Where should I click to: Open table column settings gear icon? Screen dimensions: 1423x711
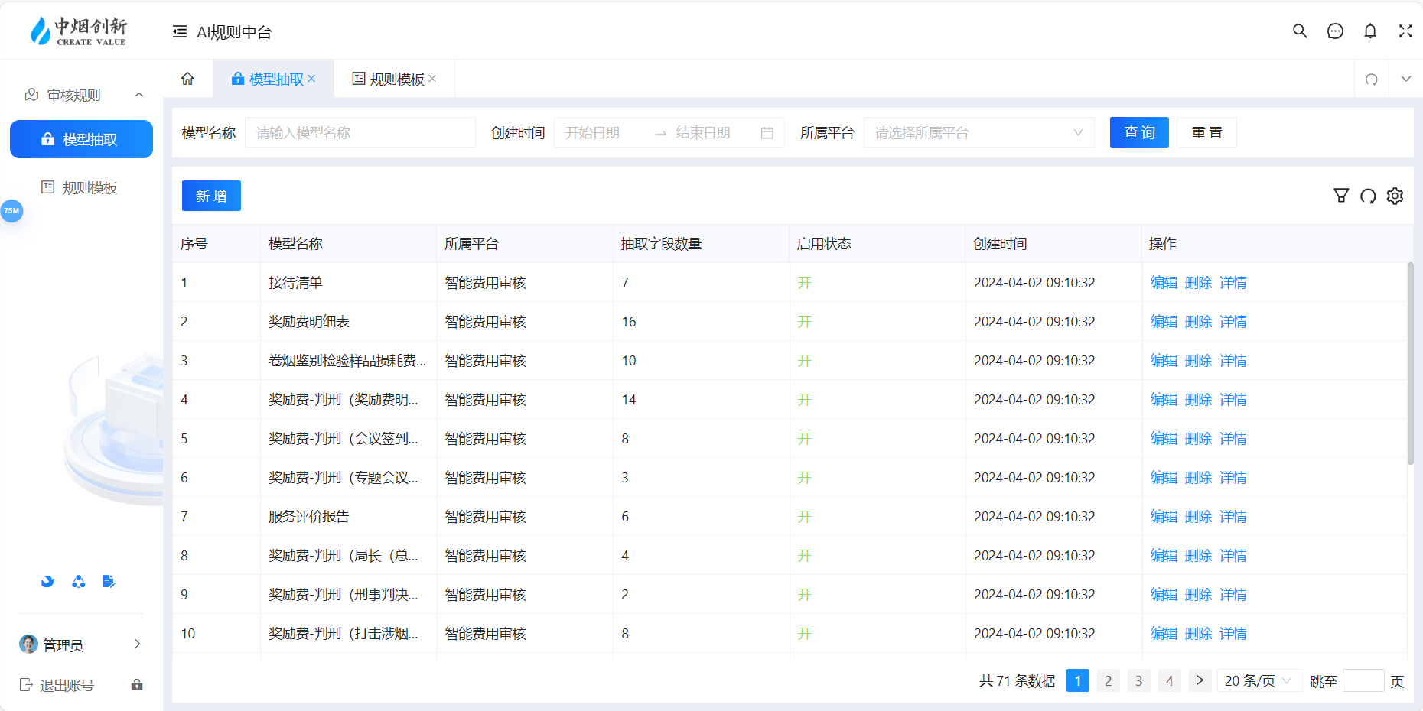click(1395, 196)
